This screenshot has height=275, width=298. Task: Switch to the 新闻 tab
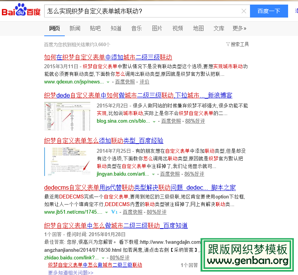[75, 29]
